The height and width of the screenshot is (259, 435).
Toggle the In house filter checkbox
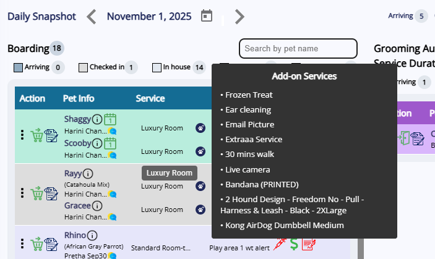(157, 67)
